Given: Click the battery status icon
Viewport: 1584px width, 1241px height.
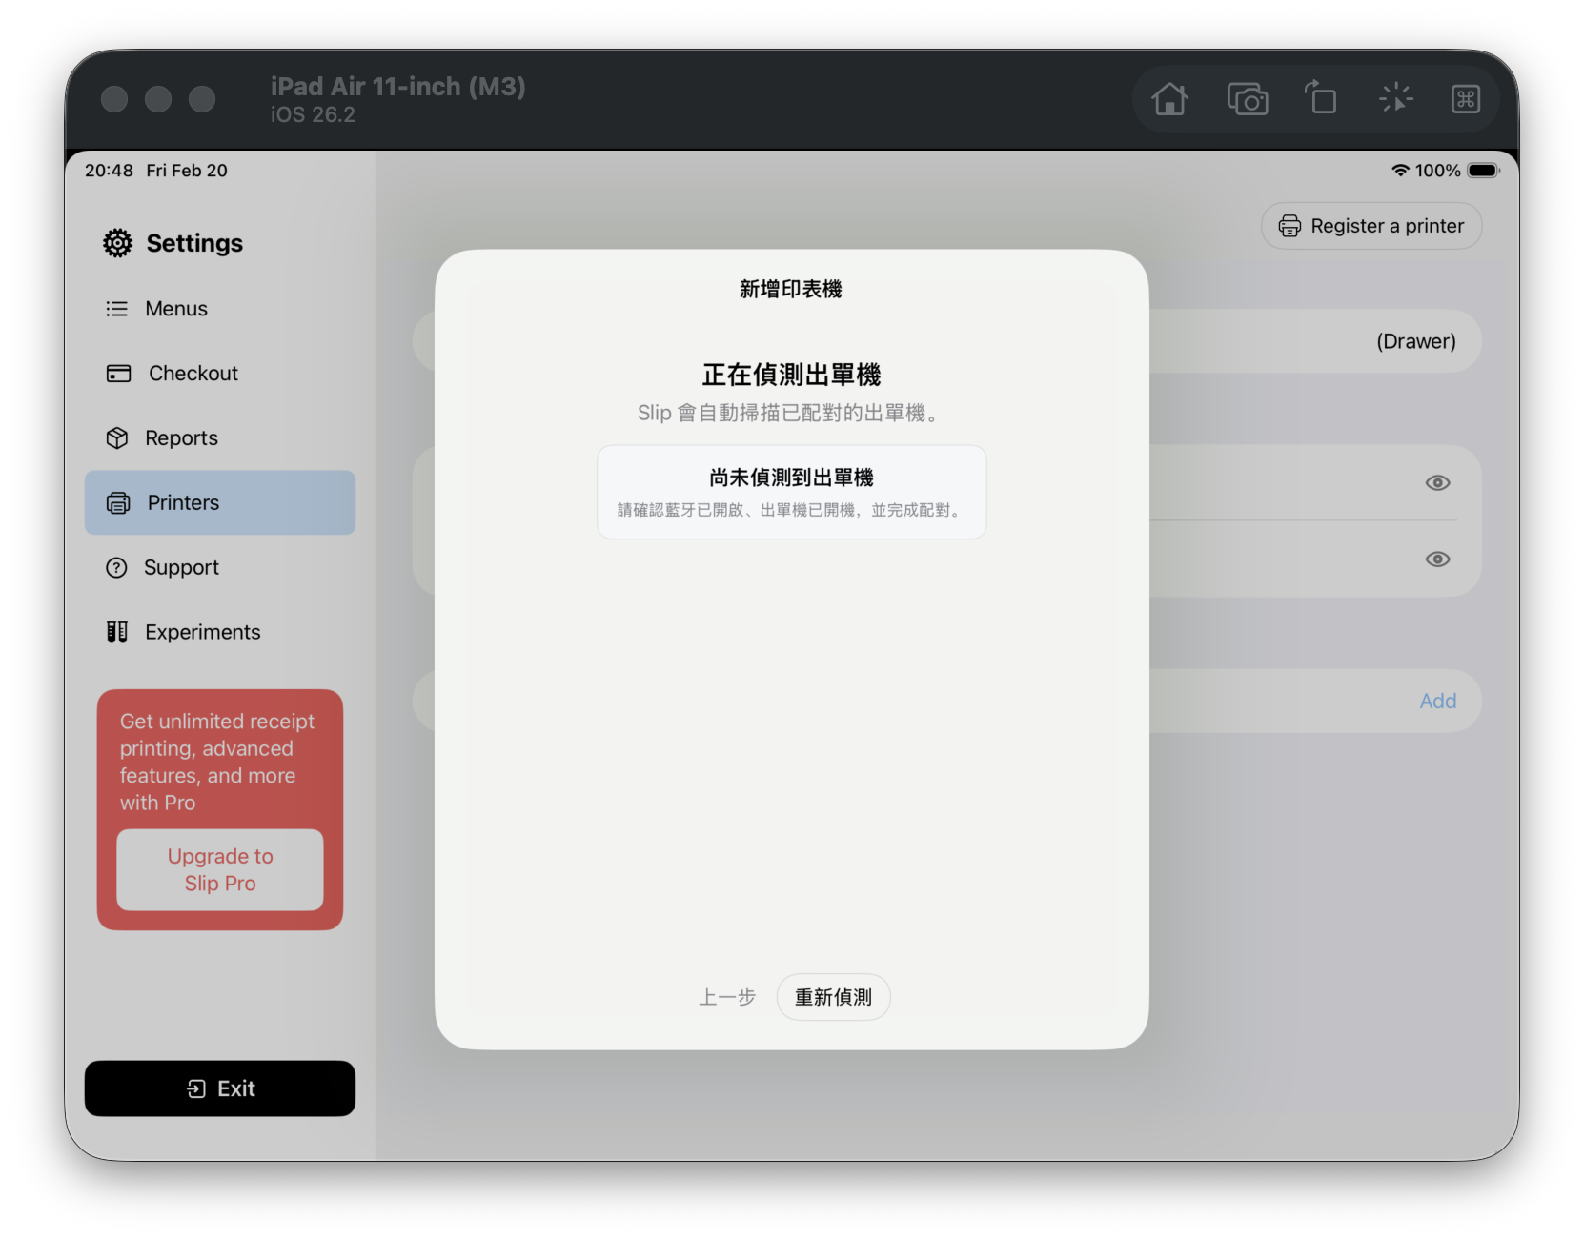Looking at the screenshot, I should pyautogui.click(x=1483, y=171).
